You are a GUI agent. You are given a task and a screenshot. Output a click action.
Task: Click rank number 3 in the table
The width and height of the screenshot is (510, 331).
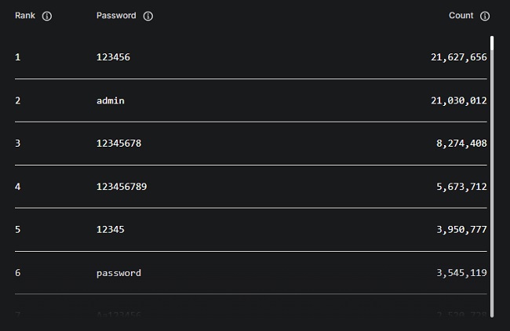click(17, 144)
